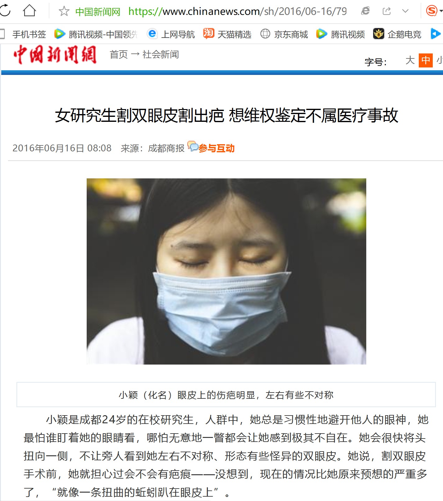Switch rendering mode via IE compatibility icon

click(x=366, y=11)
